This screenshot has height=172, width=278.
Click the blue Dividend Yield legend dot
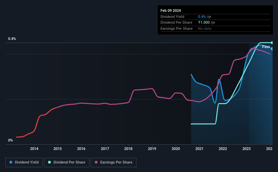coord(11,162)
